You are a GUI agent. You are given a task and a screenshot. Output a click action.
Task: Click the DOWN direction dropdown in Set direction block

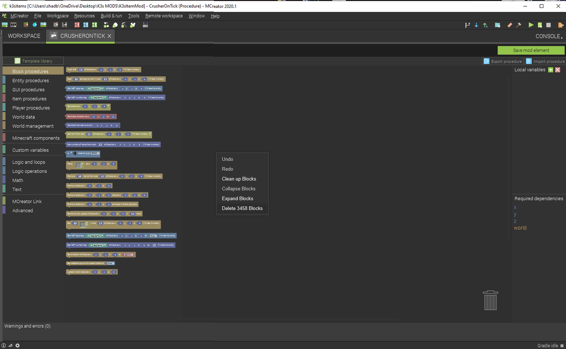[x=129, y=254]
